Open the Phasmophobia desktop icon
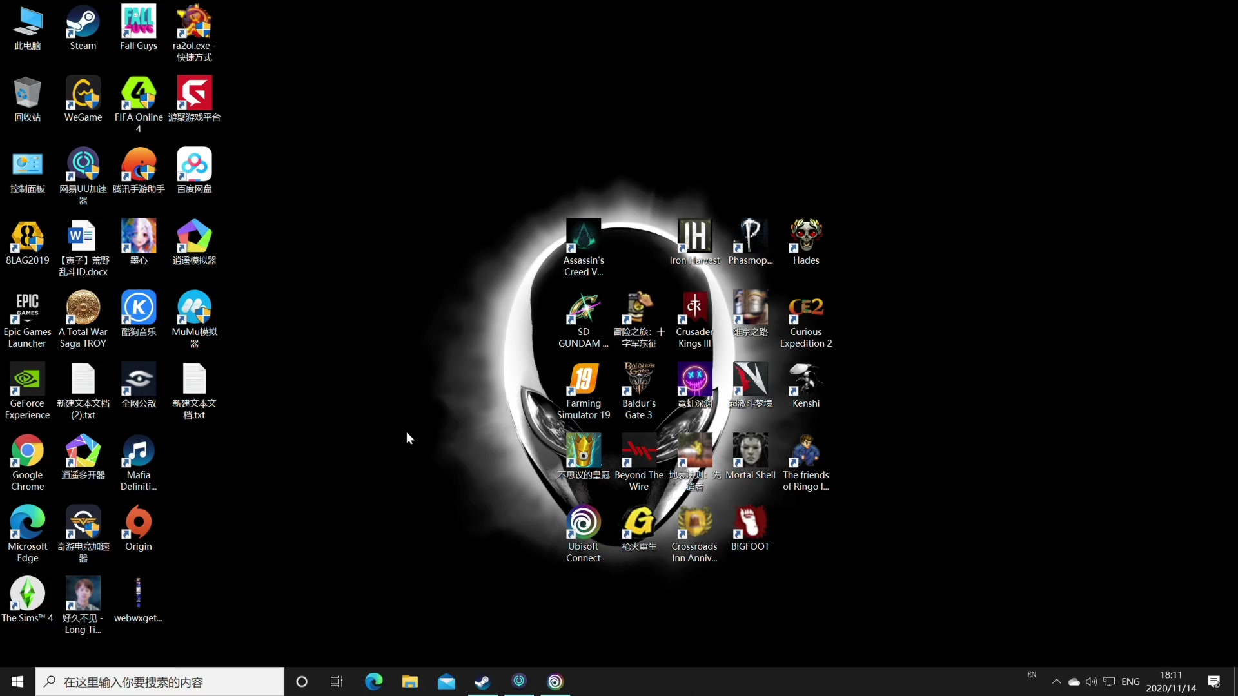The width and height of the screenshot is (1238, 696). pyautogui.click(x=751, y=242)
